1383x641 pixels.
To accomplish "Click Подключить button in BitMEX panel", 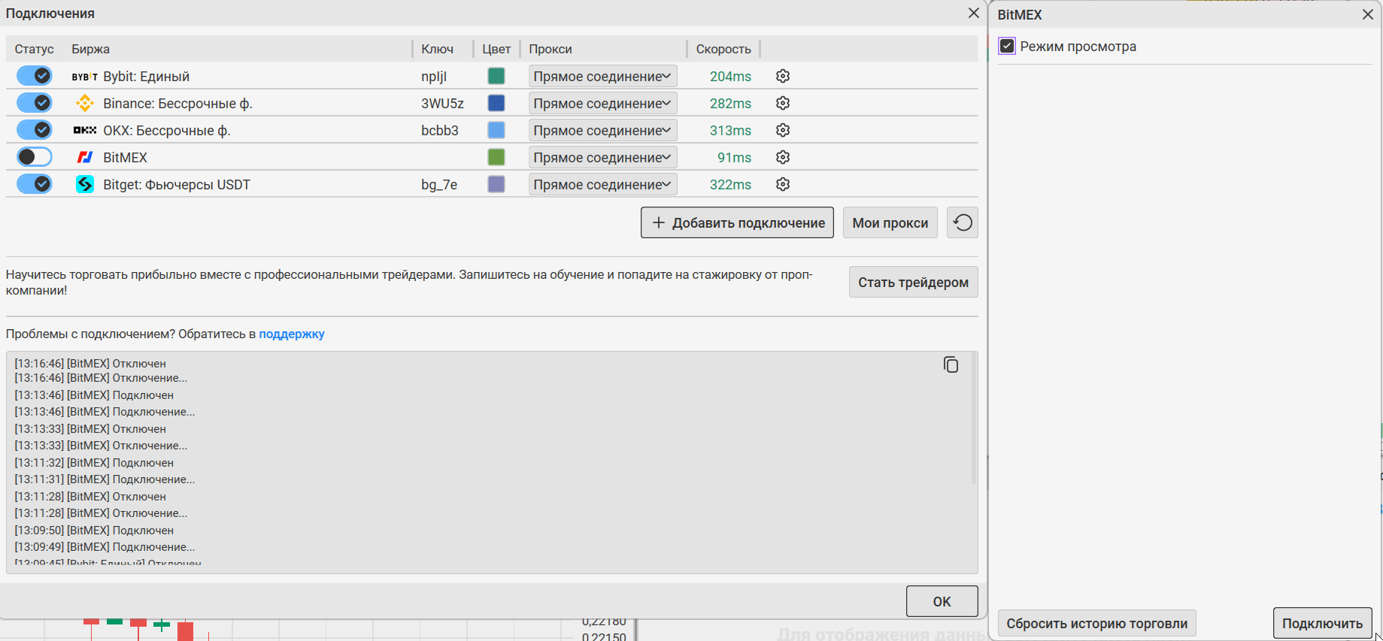I will pos(1322,623).
